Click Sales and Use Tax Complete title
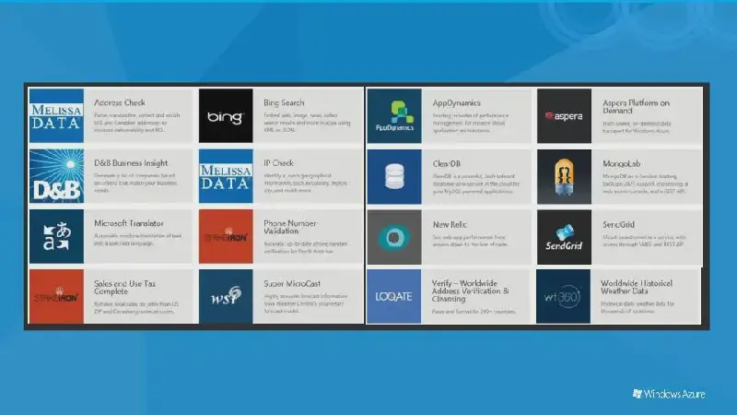737x415 pixels. click(124, 287)
